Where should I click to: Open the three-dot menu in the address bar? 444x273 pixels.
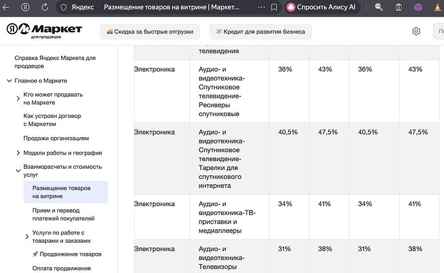tap(261, 7)
